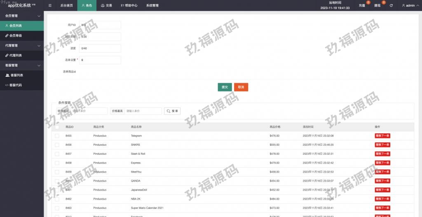Open 客服代码 in sidebar
This screenshot has width=422, height=217.
click(16, 85)
